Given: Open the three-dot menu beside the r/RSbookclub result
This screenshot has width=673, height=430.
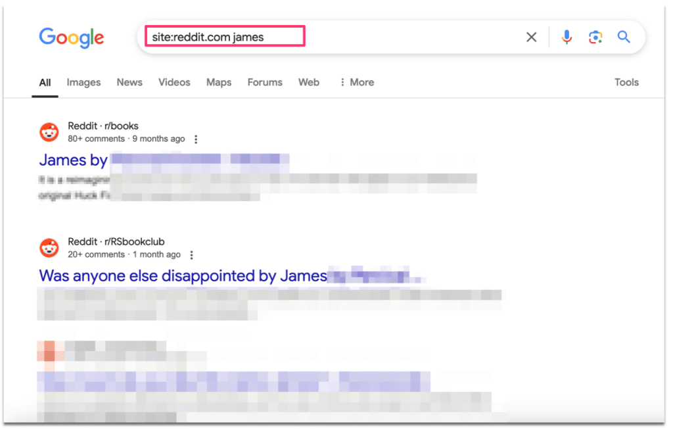Looking at the screenshot, I should [x=191, y=254].
